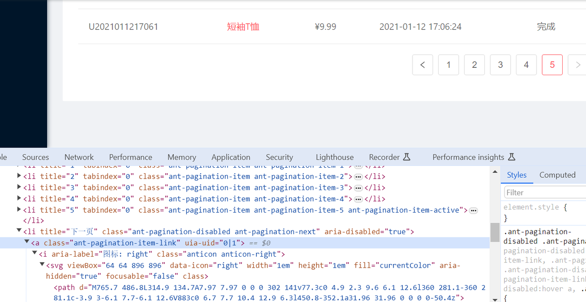Select timestamp 2021-01-12 17:06:24
The image size is (586, 302).
(420, 27)
